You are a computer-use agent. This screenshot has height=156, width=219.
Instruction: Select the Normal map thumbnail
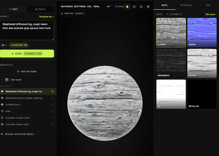click(x=202, y=33)
